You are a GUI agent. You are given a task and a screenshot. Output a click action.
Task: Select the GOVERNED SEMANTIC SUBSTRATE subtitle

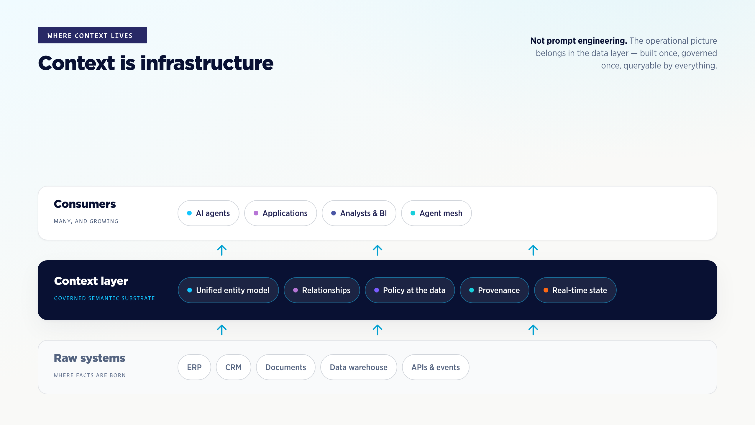tap(104, 298)
